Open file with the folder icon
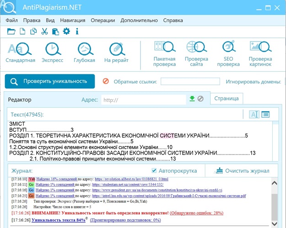This screenshot has height=228, width=286. [11, 31]
